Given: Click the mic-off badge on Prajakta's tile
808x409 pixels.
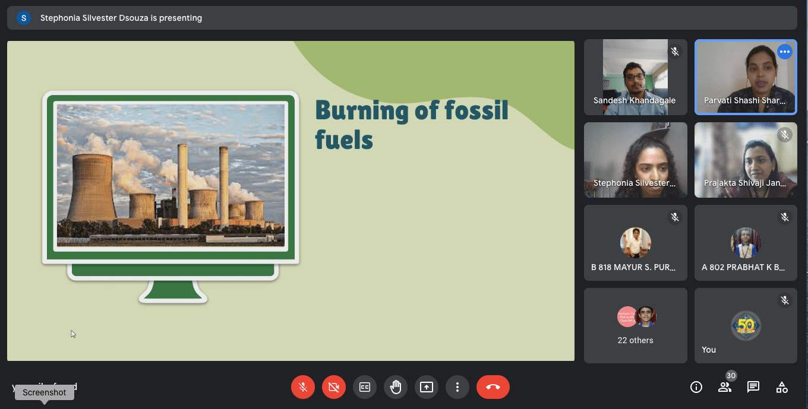Looking at the screenshot, I should (x=785, y=134).
